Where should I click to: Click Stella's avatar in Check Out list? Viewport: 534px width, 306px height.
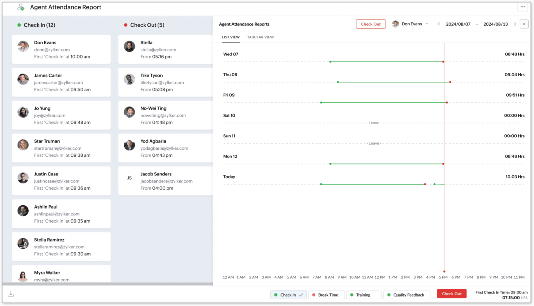pos(129,46)
